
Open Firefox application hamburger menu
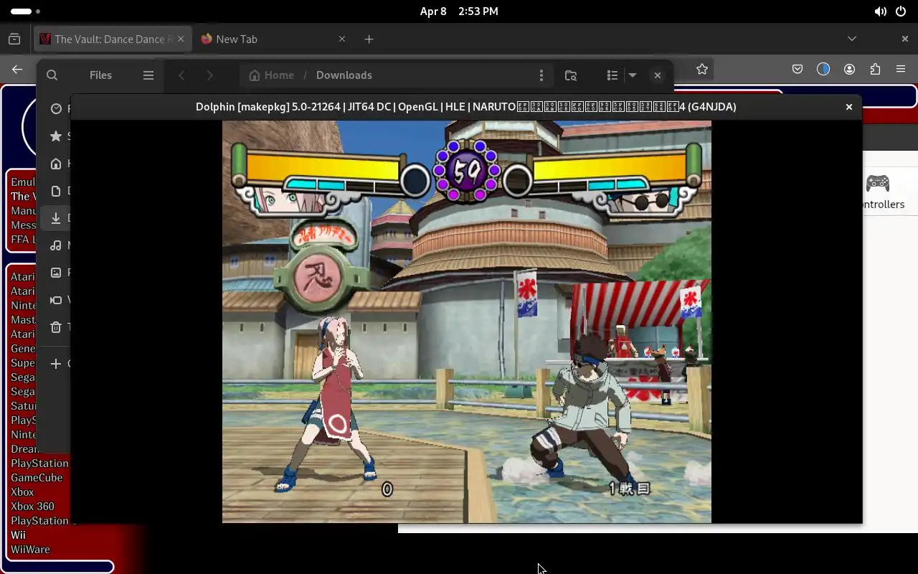click(x=901, y=69)
